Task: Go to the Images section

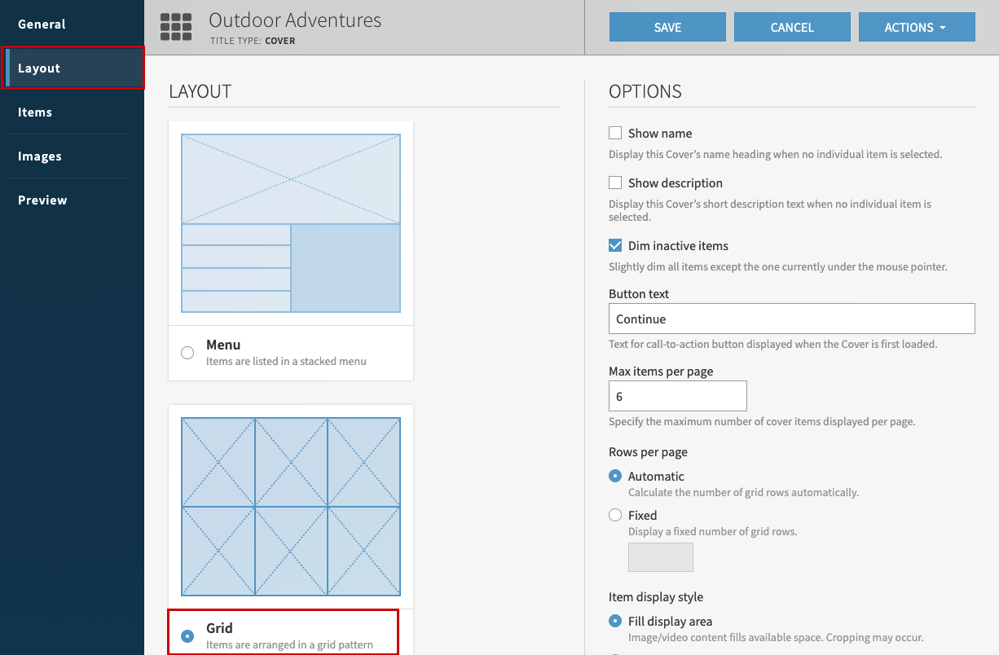Action: click(40, 156)
